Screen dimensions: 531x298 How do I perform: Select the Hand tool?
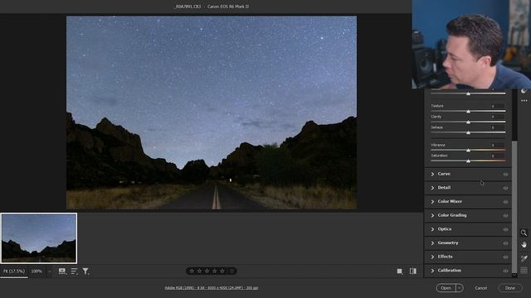click(524, 245)
